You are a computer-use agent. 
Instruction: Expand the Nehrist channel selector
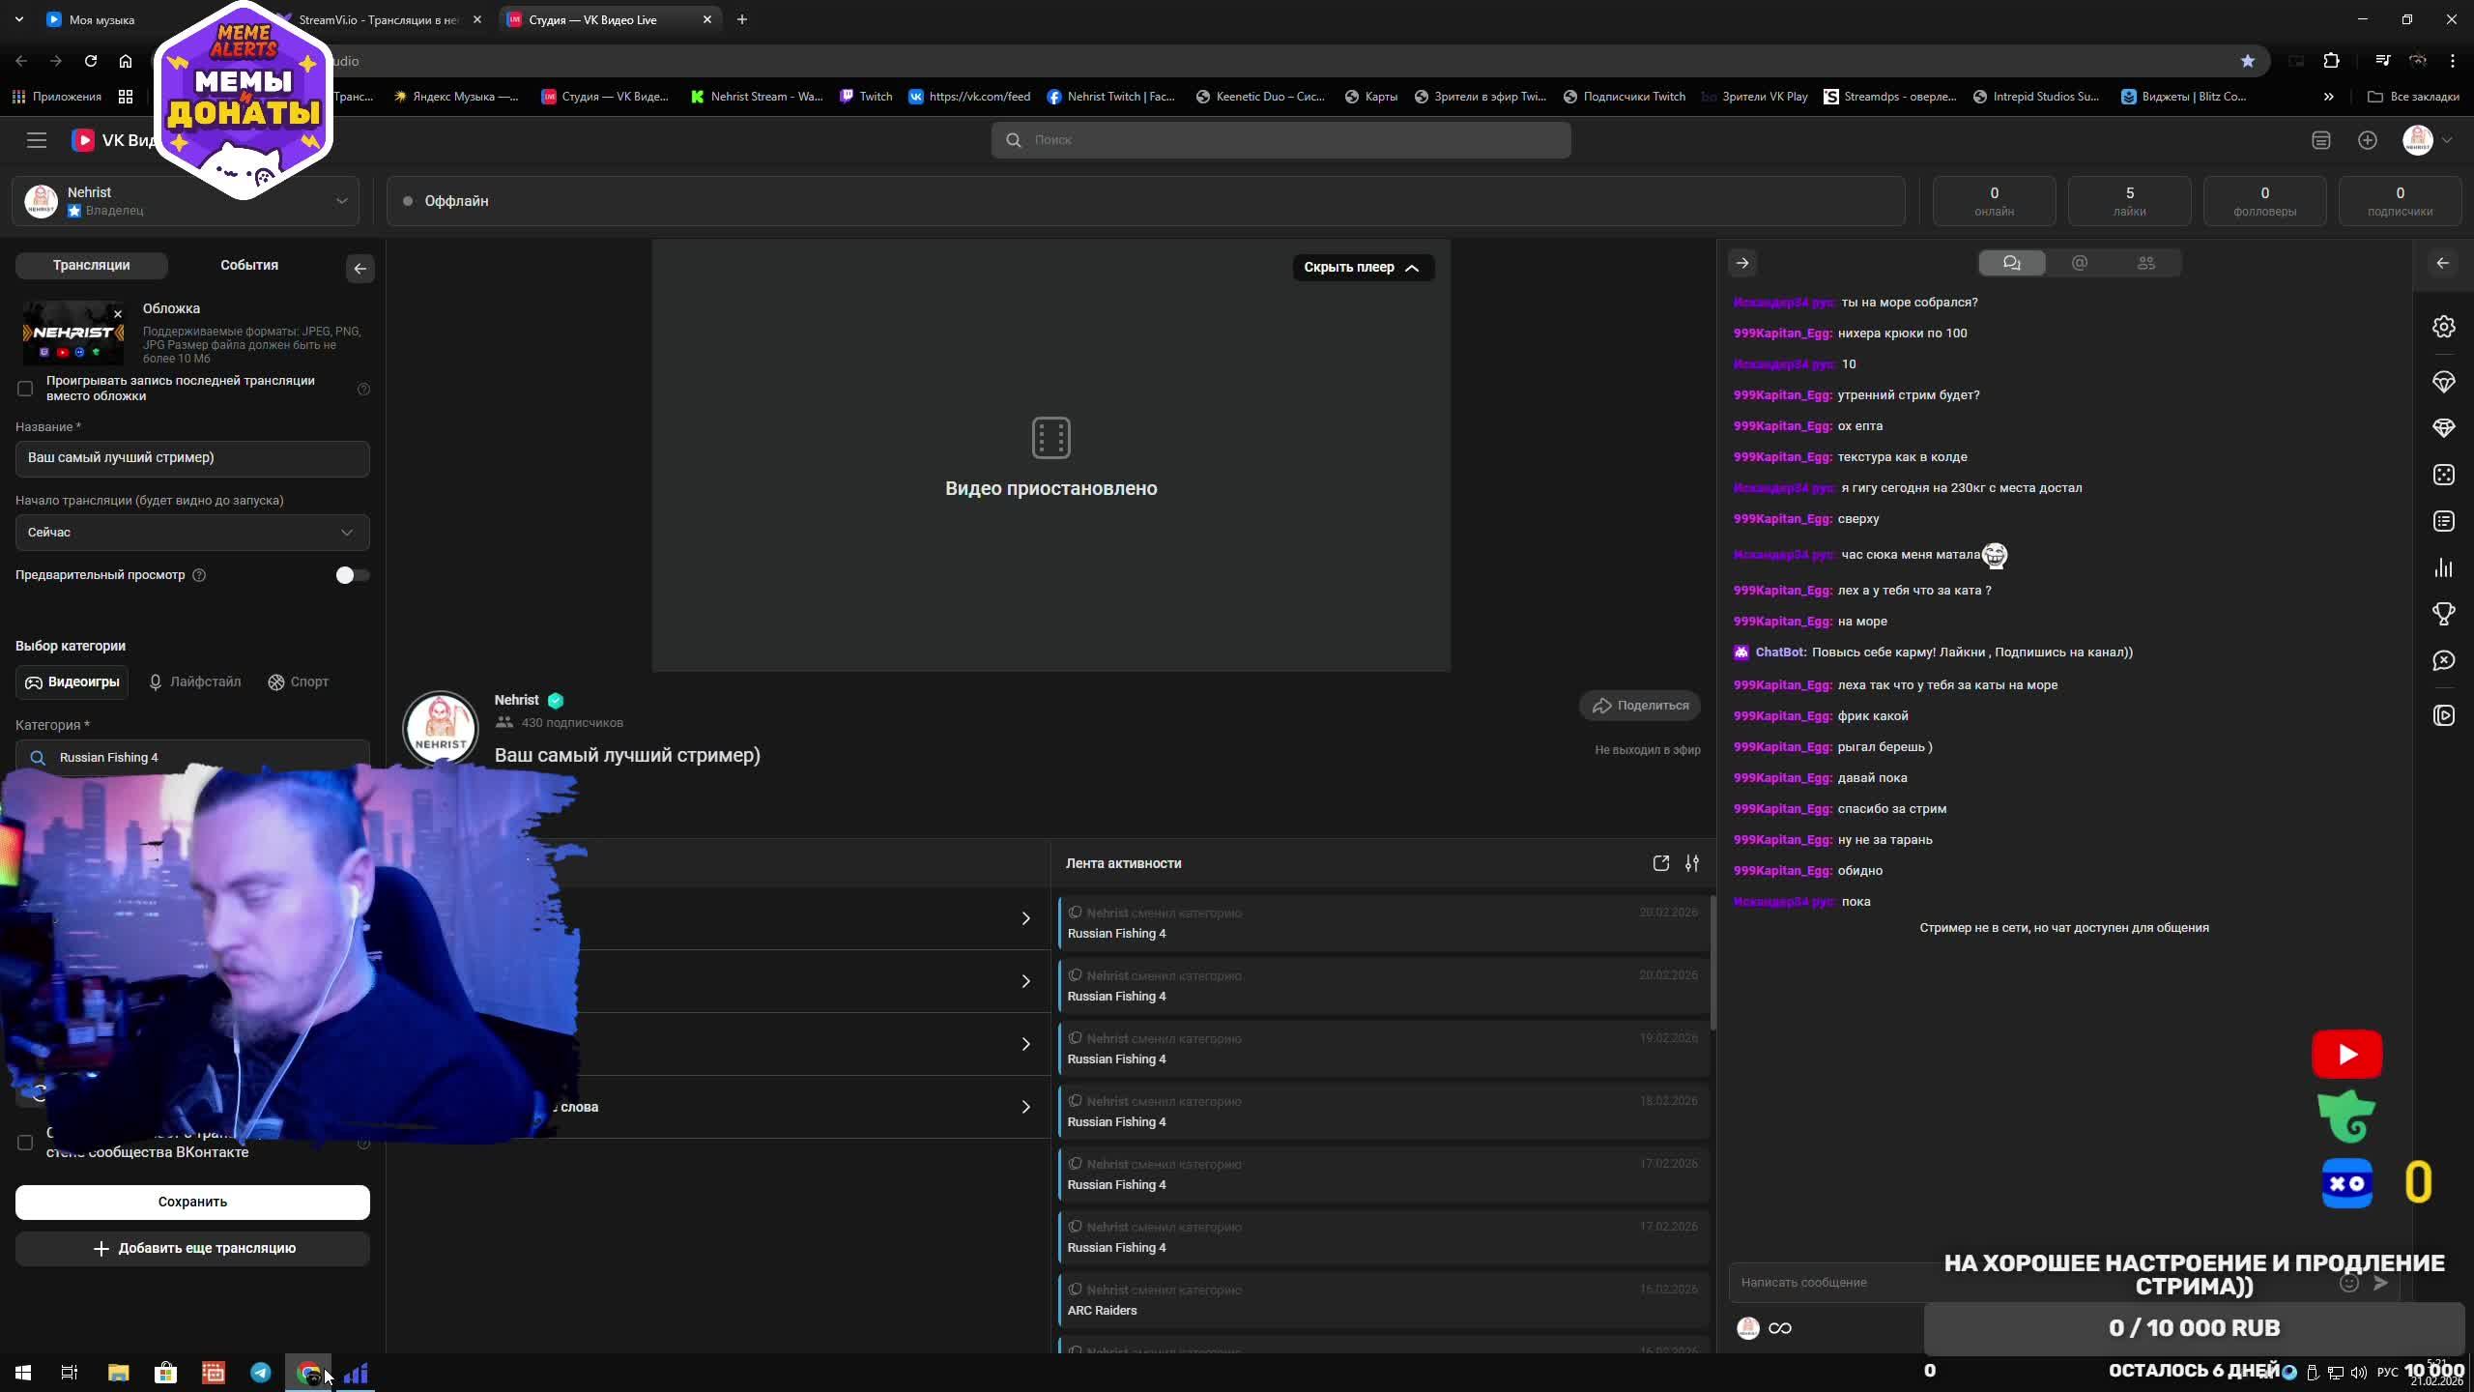point(340,201)
